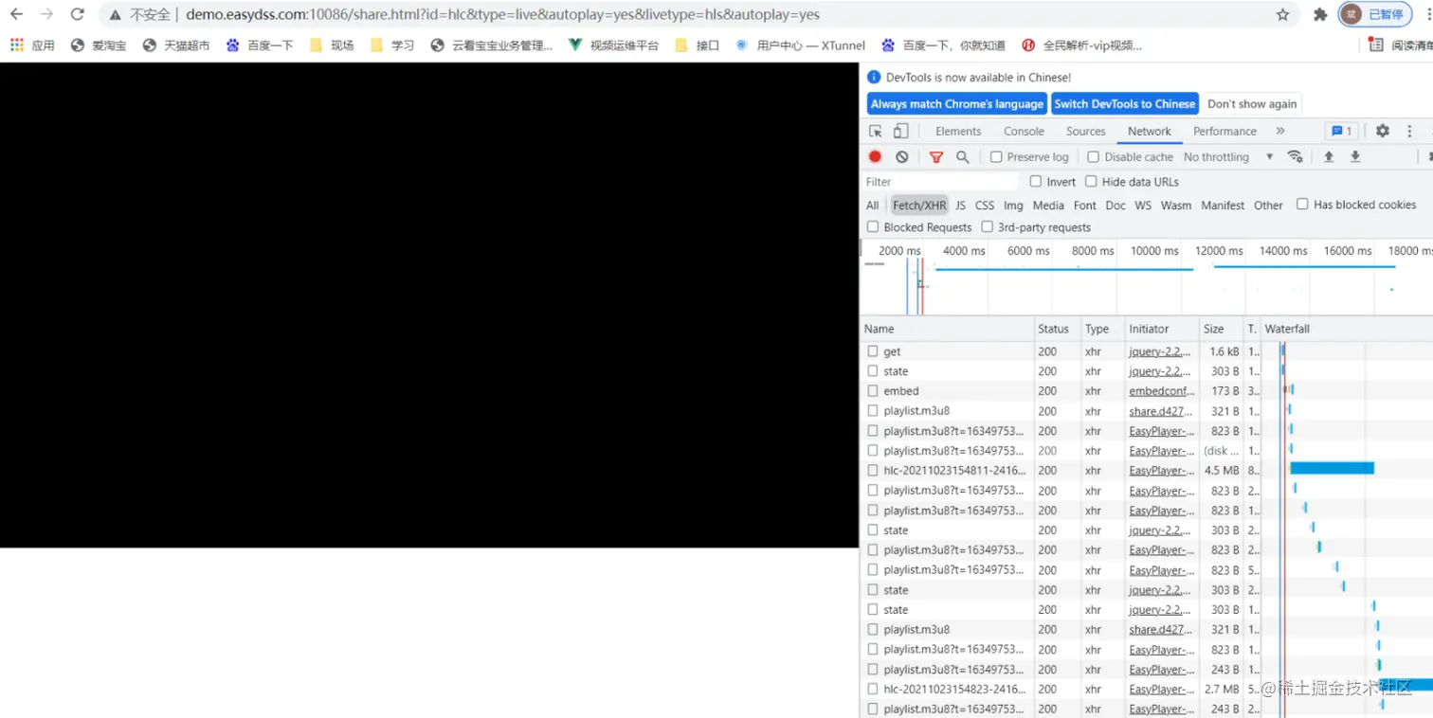Select the Network tab

coord(1150,131)
